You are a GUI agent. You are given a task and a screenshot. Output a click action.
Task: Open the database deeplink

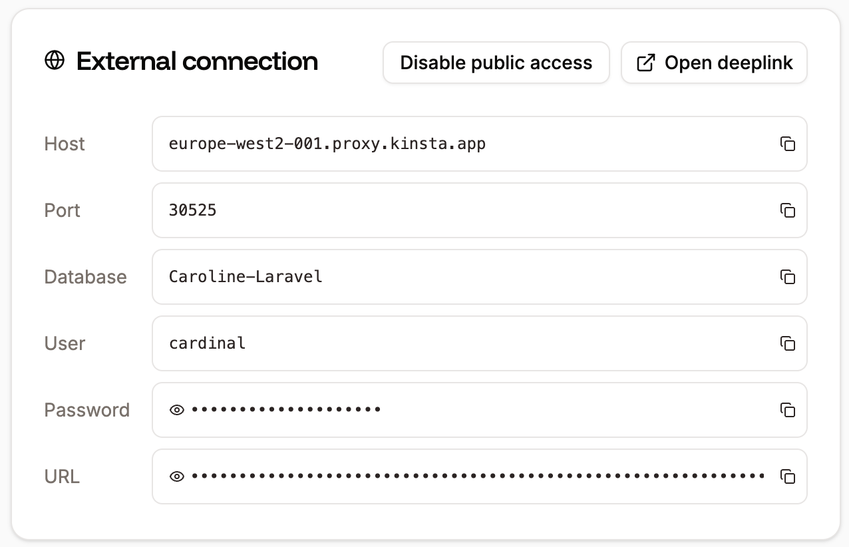coord(714,62)
